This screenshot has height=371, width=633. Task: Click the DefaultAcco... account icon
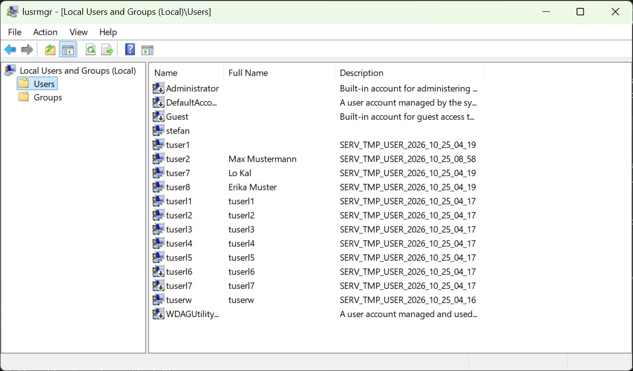(x=158, y=102)
